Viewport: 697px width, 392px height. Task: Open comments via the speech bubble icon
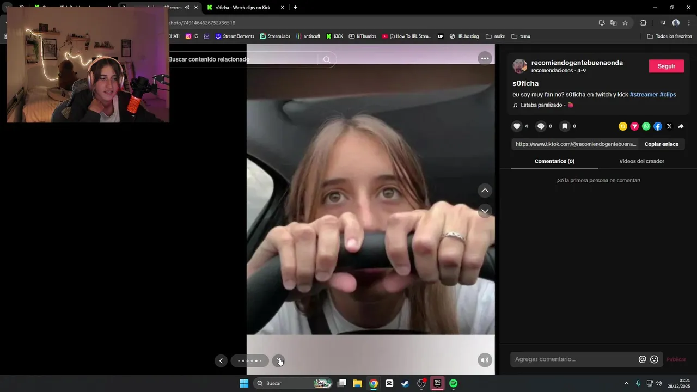pyautogui.click(x=541, y=126)
